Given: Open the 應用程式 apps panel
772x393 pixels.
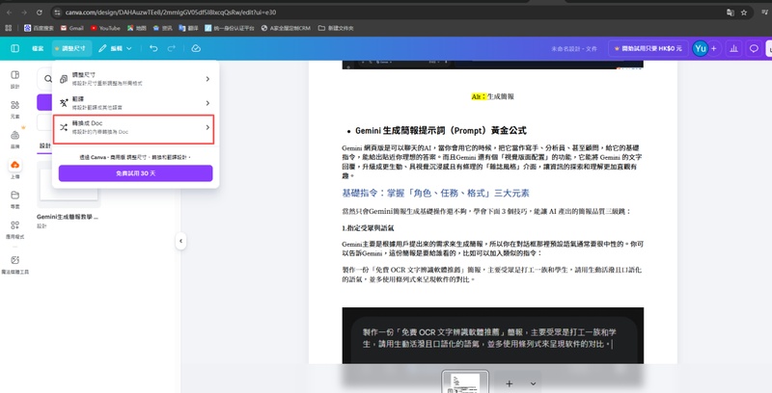Looking at the screenshot, I should click(x=14, y=229).
